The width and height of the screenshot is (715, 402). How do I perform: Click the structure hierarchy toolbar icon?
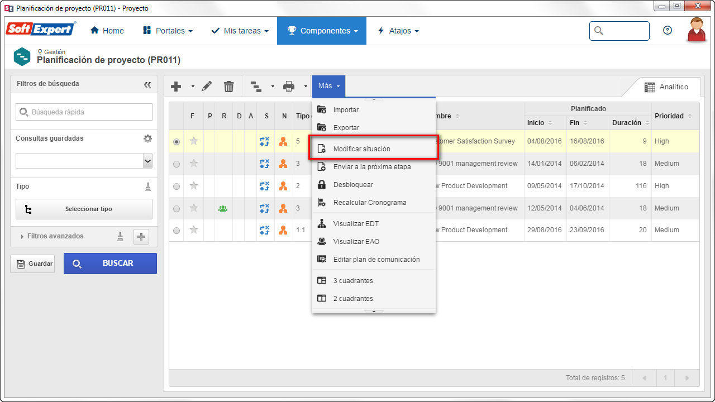[x=256, y=87]
